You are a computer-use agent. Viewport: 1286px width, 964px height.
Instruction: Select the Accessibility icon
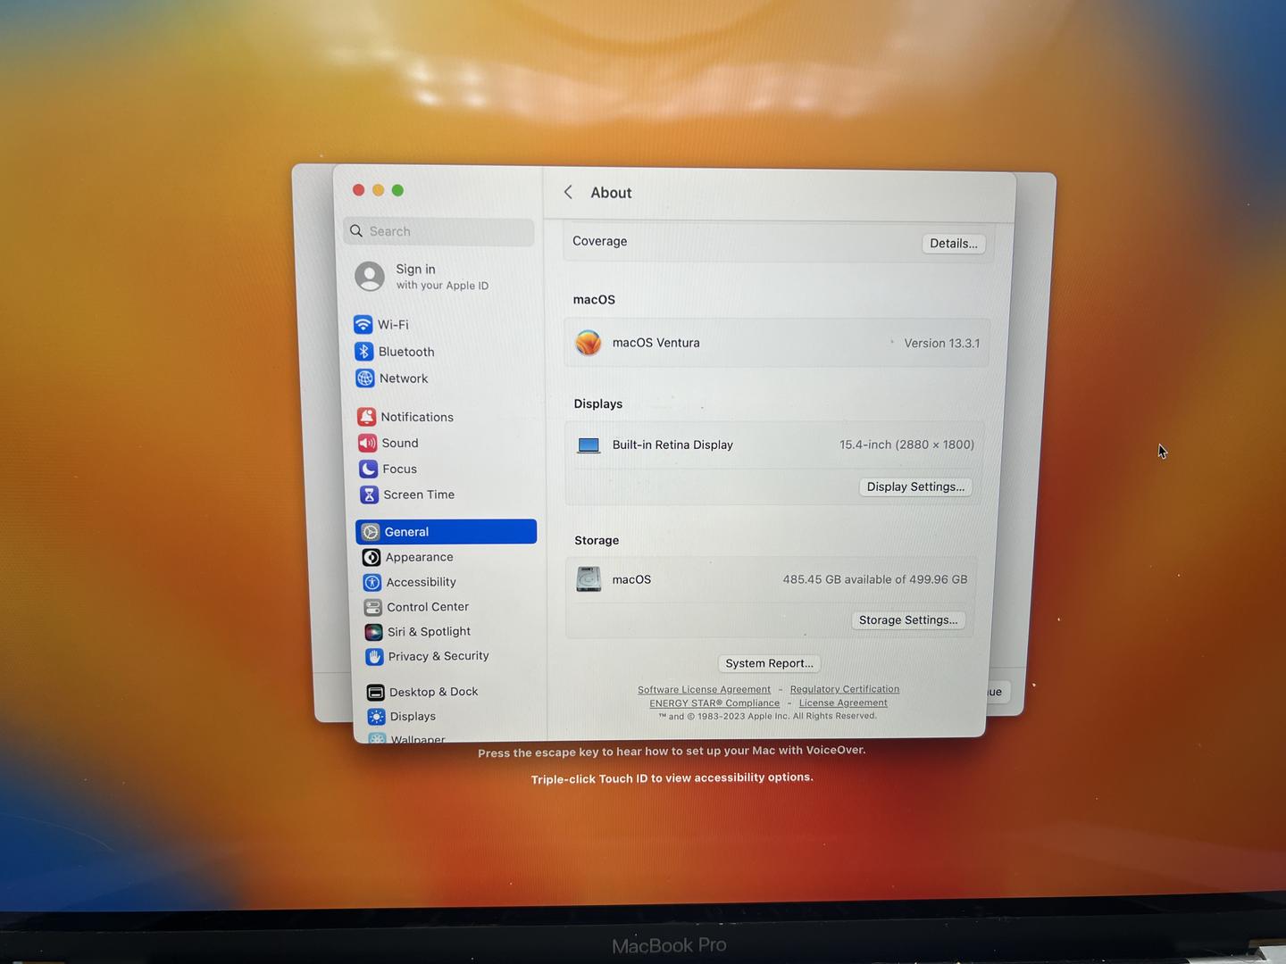(x=372, y=582)
